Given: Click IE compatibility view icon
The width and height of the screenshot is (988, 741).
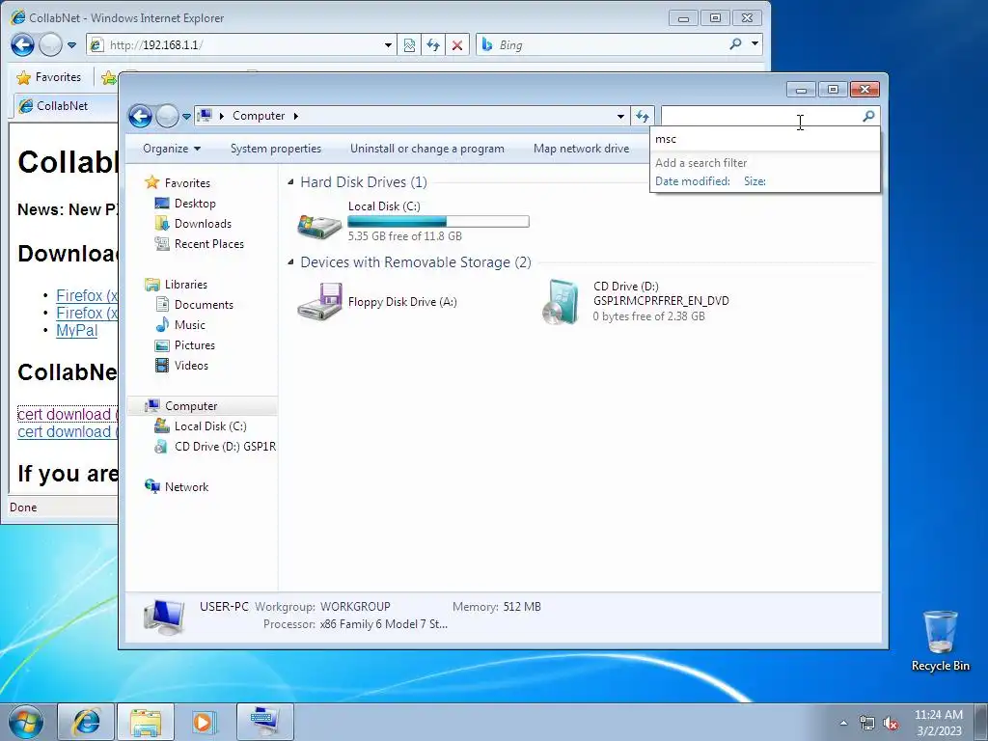Looking at the screenshot, I should pos(409,45).
